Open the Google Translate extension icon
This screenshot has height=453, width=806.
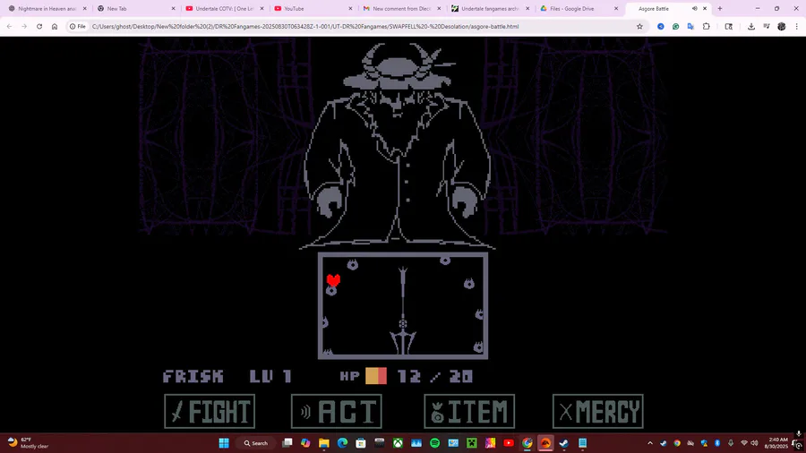click(x=690, y=26)
